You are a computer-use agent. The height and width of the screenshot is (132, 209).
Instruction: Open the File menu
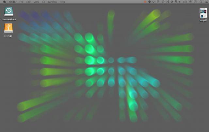tap(21, 2)
